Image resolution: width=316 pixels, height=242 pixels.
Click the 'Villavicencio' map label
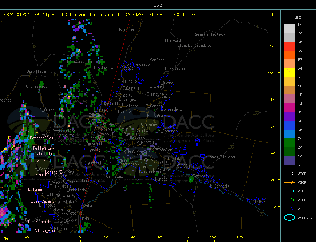[x=78, y=62]
